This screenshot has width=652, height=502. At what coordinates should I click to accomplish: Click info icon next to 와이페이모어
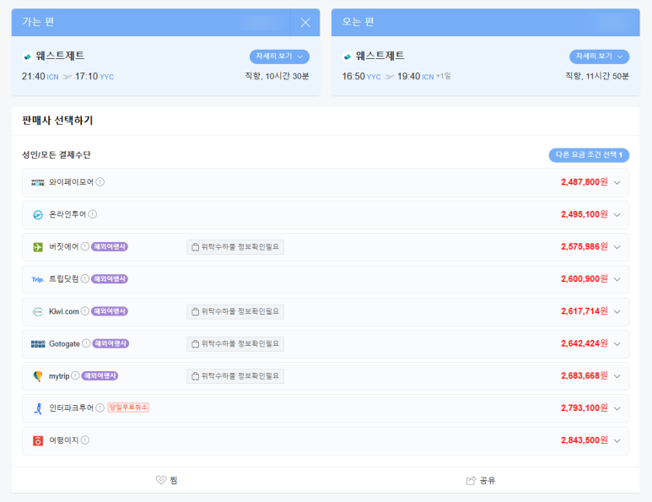click(100, 181)
